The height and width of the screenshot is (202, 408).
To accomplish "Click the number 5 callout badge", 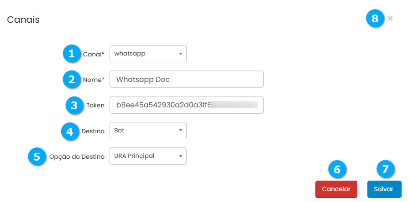I will pos(37,156).
